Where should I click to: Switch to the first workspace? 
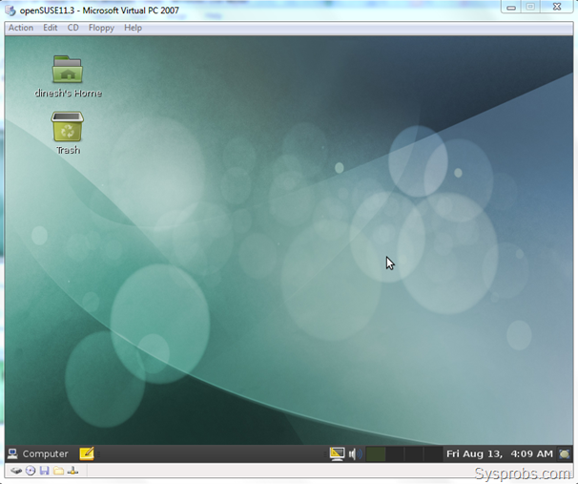point(376,453)
